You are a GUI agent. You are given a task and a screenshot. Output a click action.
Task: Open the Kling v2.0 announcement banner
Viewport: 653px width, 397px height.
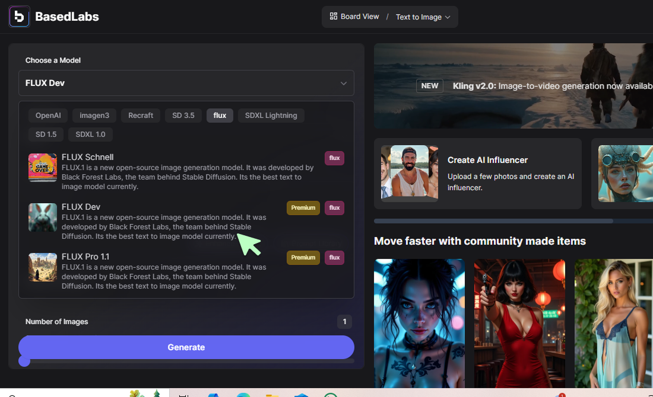[x=513, y=86]
